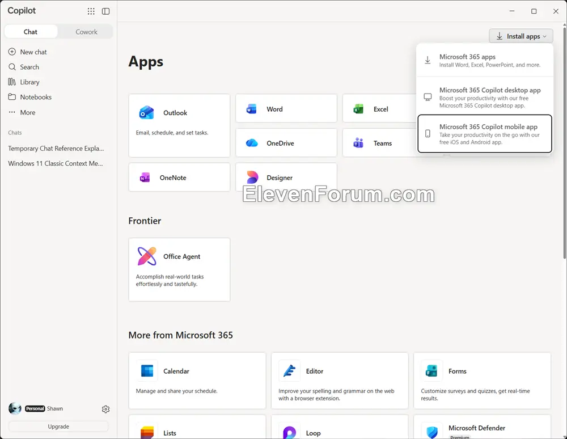
Task: Open the Forms app icon
Action: click(431, 371)
